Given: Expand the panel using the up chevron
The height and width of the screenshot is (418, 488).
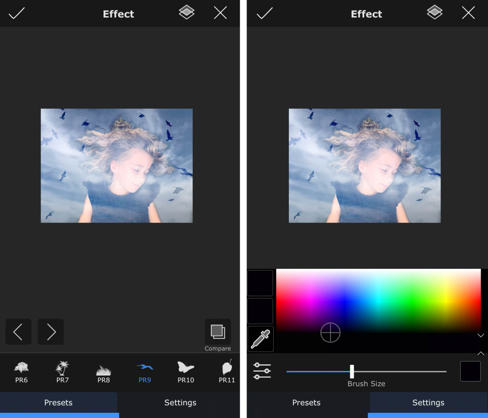Looking at the screenshot, I should pyautogui.click(x=481, y=353).
